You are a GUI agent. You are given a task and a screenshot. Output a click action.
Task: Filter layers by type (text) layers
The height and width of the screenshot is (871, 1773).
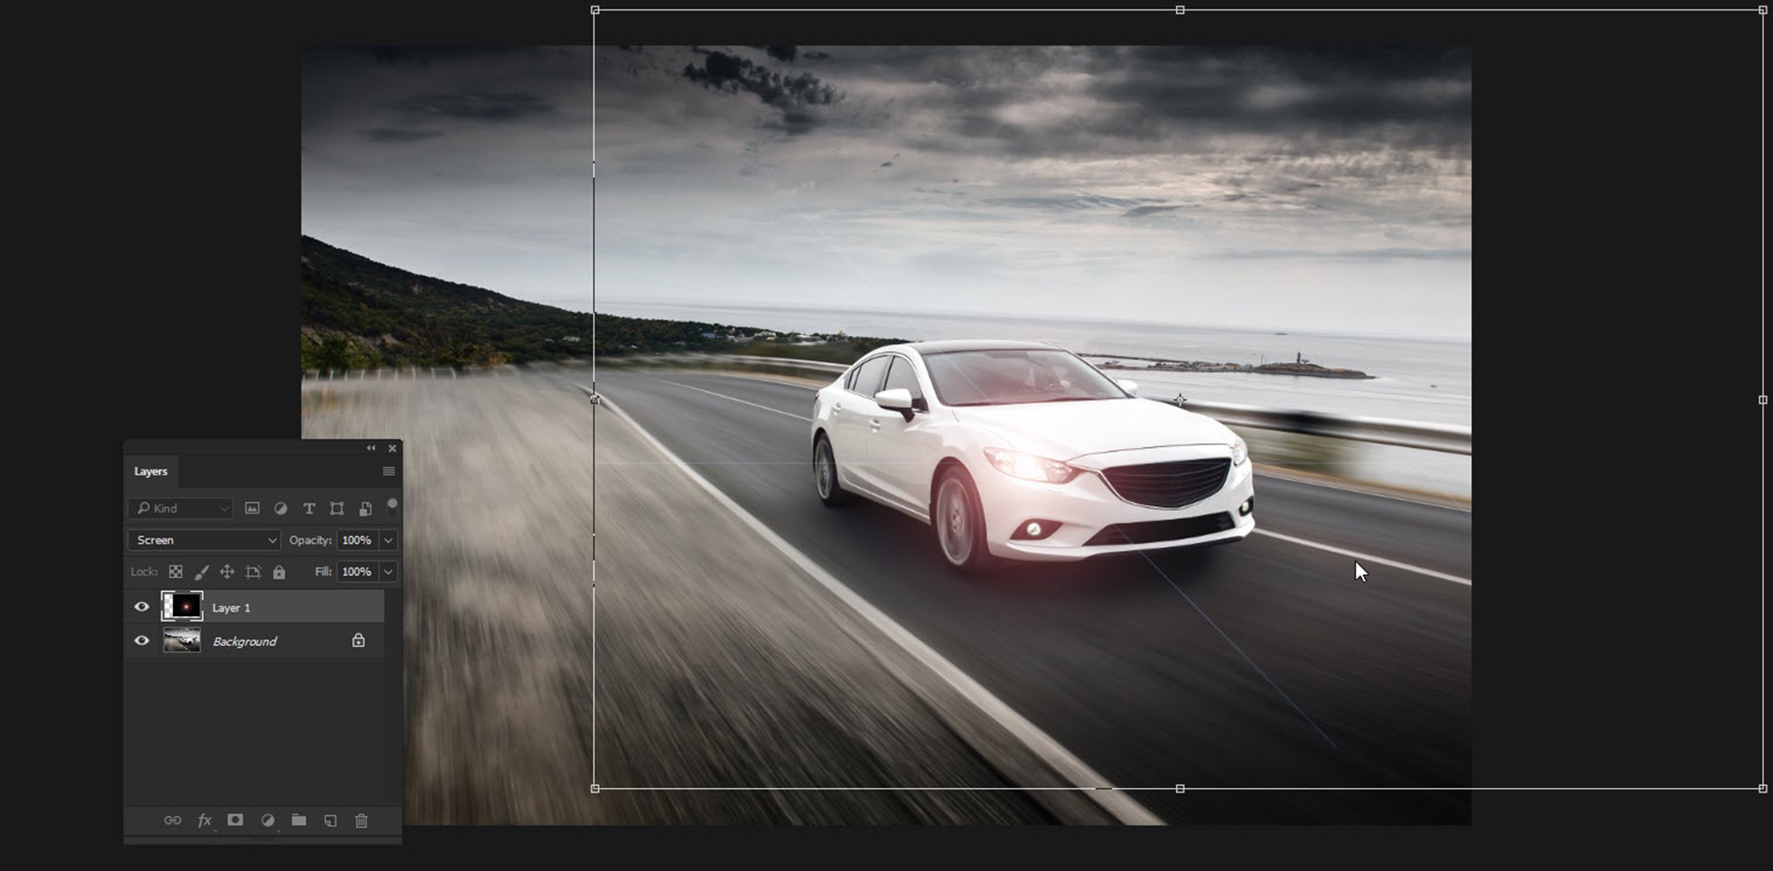click(x=309, y=509)
